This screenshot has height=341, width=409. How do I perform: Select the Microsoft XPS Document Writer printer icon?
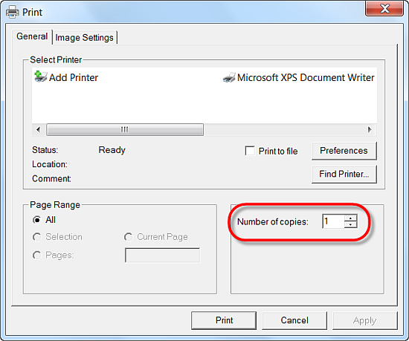(x=229, y=77)
